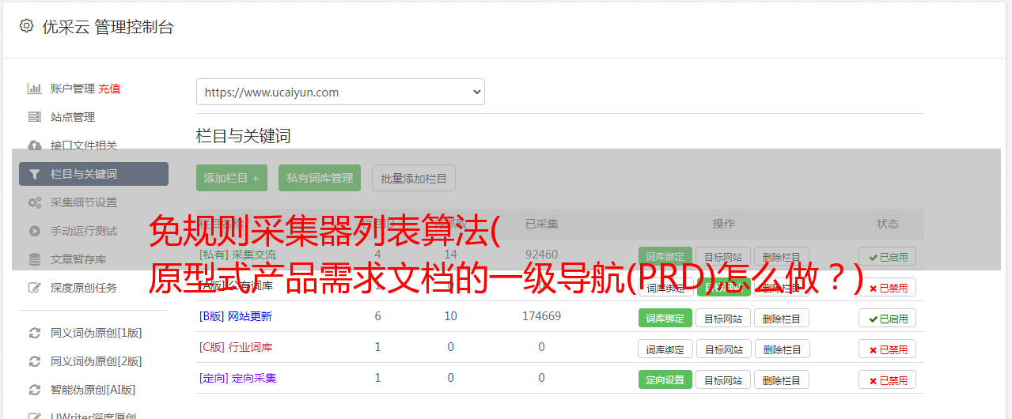Screen dimensions: 1012x419
Task: Go to 手动运行测试 in the sidebar
Action: 84,231
